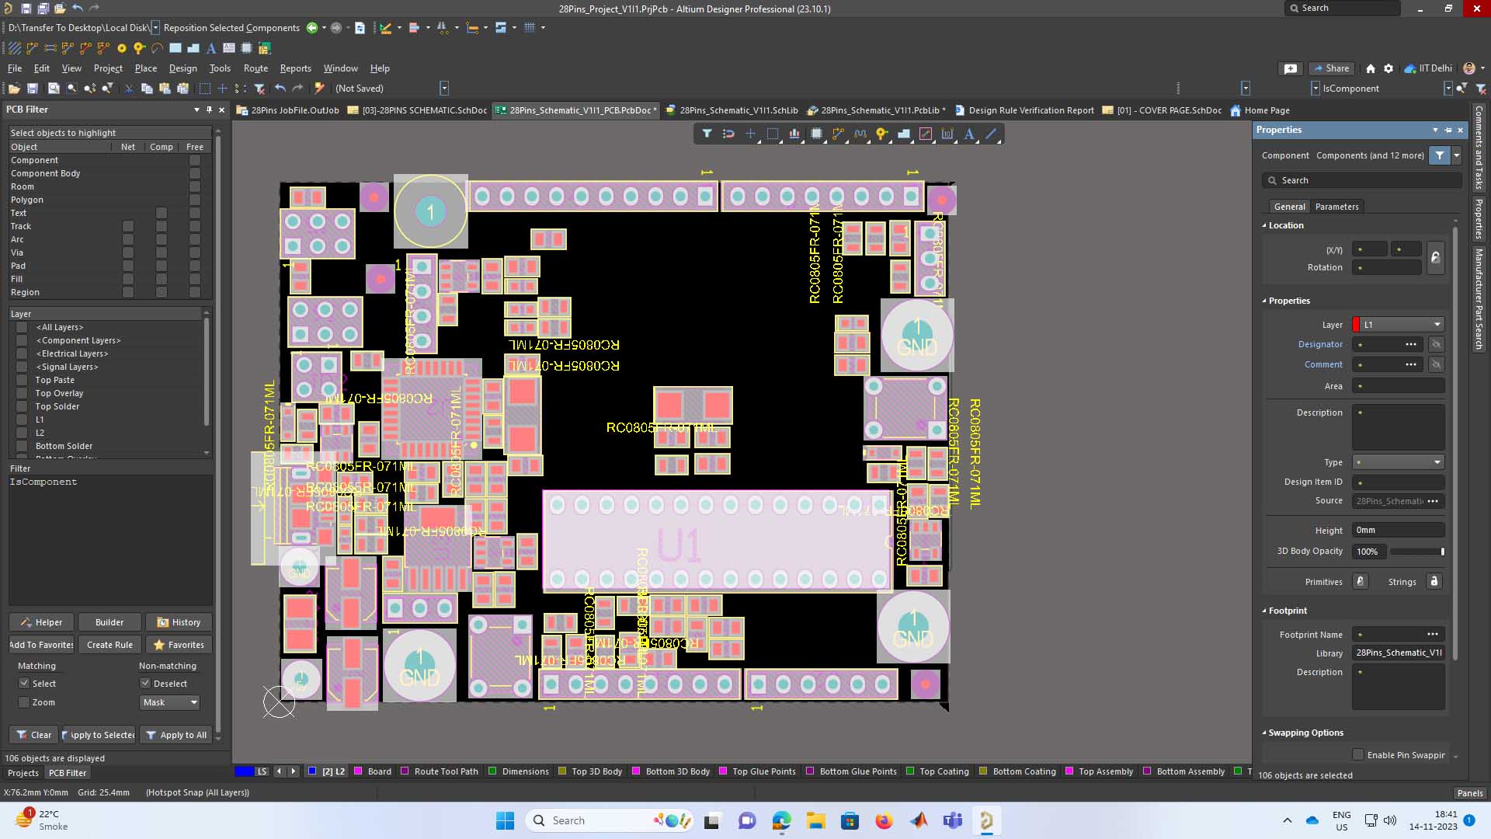Collapse the Footprint section in Properties
Viewport: 1491px width, 839px height.
[1264, 611]
